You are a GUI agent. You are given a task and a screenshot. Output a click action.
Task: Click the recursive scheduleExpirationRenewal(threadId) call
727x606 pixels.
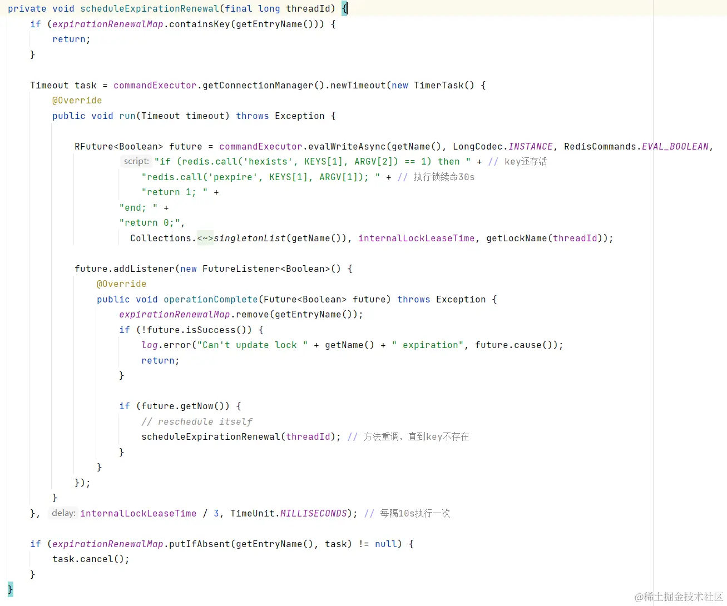[239, 437]
